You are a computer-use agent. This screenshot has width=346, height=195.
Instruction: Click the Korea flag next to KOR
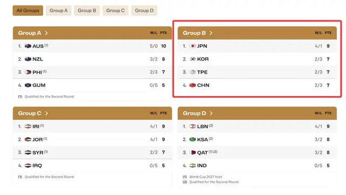pos(192,59)
